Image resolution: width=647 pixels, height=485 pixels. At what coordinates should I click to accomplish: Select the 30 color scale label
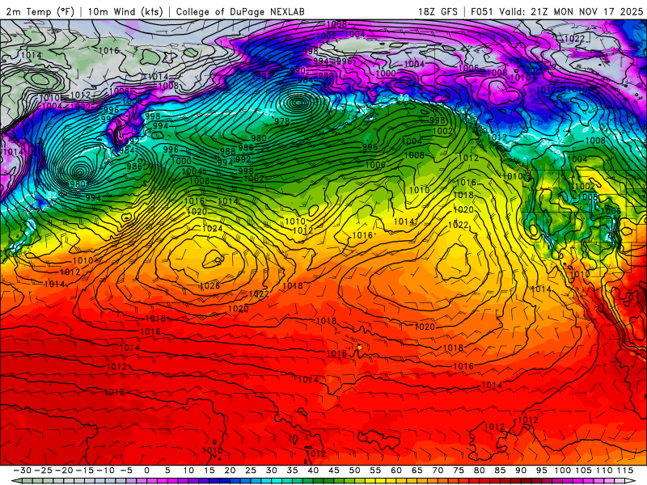(272, 470)
